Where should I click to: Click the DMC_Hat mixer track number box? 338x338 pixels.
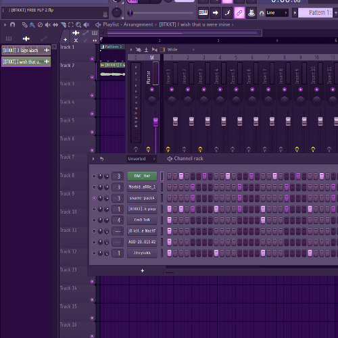pyautogui.click(x=118, y=176)
